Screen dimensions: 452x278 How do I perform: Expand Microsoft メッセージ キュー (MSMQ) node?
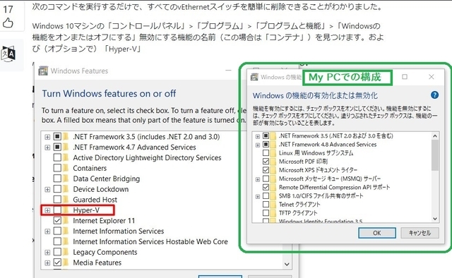click(x=258, y=179)
